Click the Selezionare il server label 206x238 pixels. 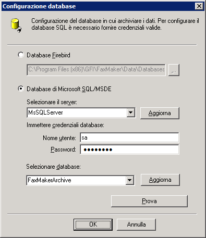[52, 102]
